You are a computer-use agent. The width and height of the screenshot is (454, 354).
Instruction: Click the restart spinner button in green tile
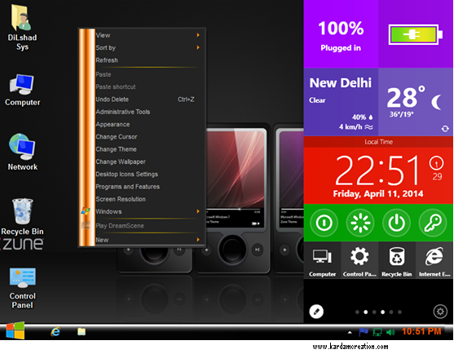[x=360, y=223]
